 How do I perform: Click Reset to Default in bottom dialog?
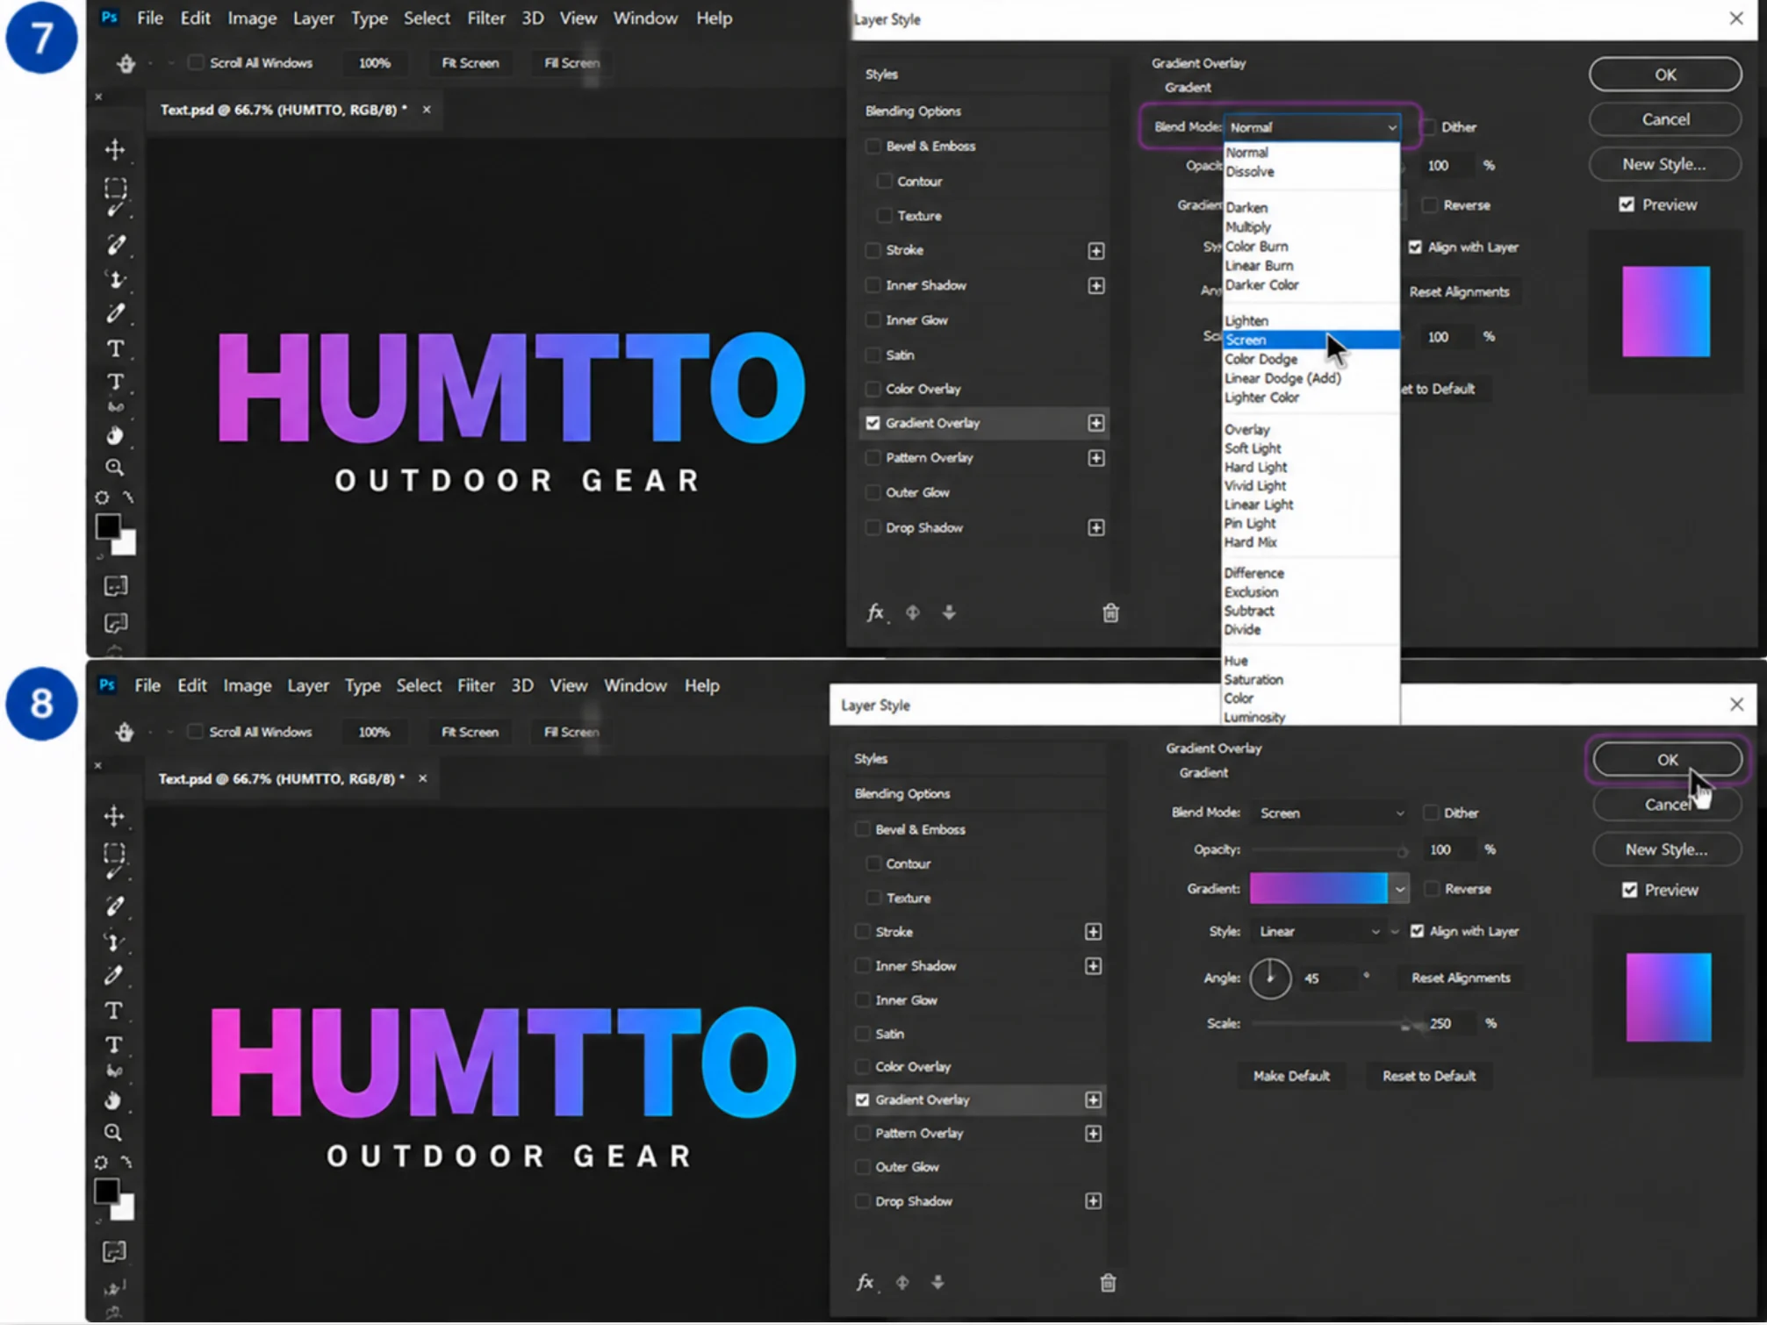(x=1429, y=1076)
